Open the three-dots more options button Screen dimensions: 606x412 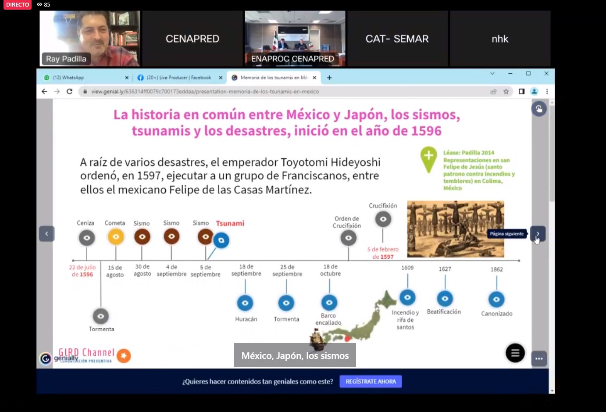pyautogui.click(x=539, y=358)
